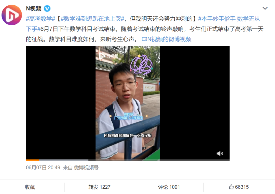
Task: Open the 06月07日 20:49 timestamp
Action: (43, 168)
